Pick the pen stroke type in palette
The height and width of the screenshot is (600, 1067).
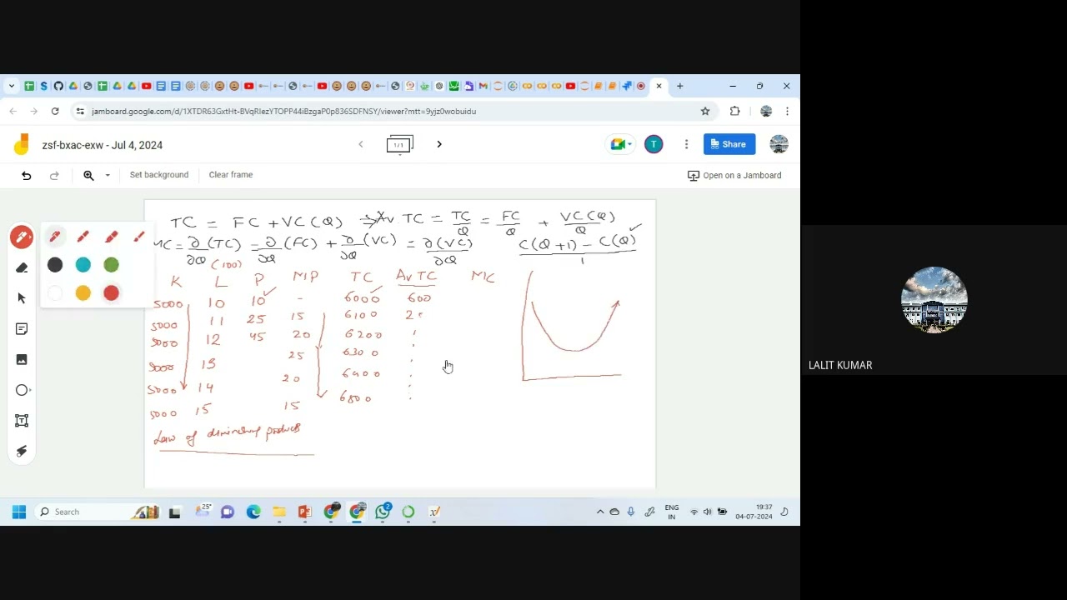point(55,237)
